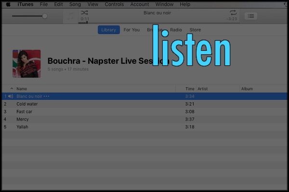The width and height of the screenshot is (289, 192).
Task: Sort by the Album column header
Action: coord(247,89)
